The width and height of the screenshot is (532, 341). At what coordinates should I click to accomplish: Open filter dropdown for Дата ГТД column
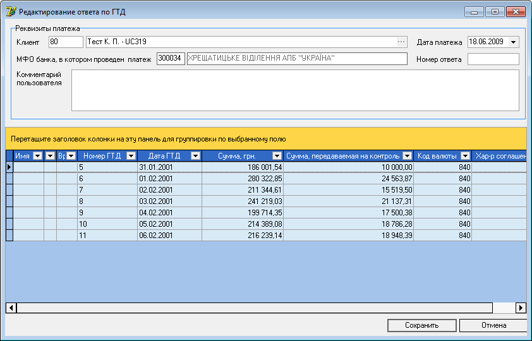coord(195,156)
